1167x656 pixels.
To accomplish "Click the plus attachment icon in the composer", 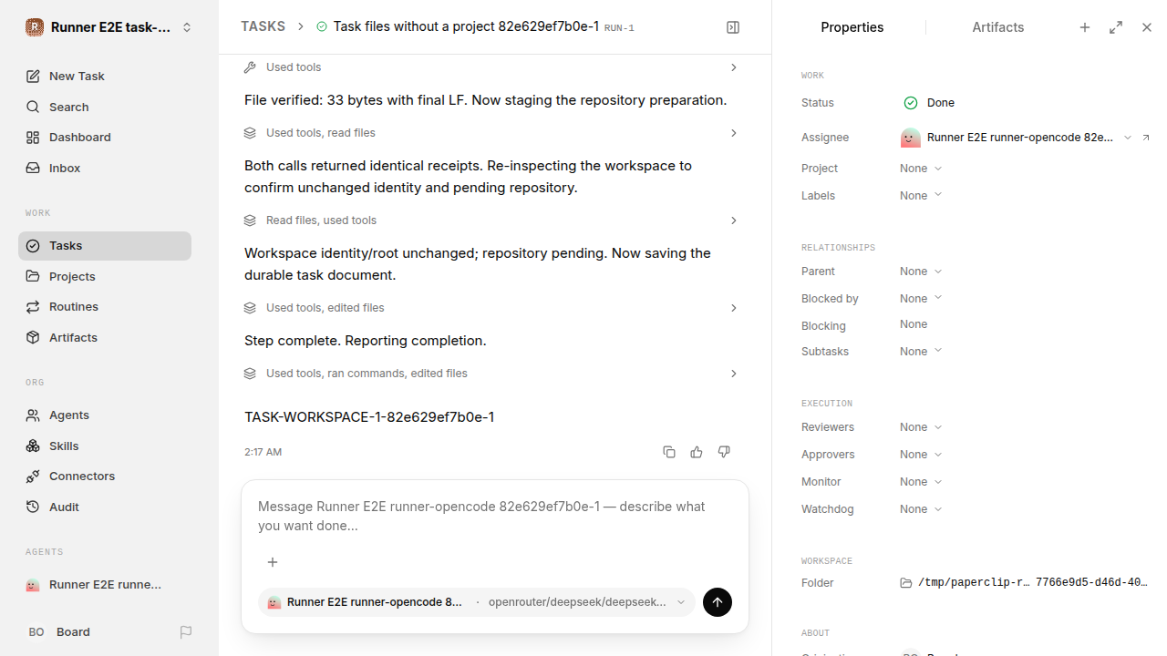I will point(273,562).
